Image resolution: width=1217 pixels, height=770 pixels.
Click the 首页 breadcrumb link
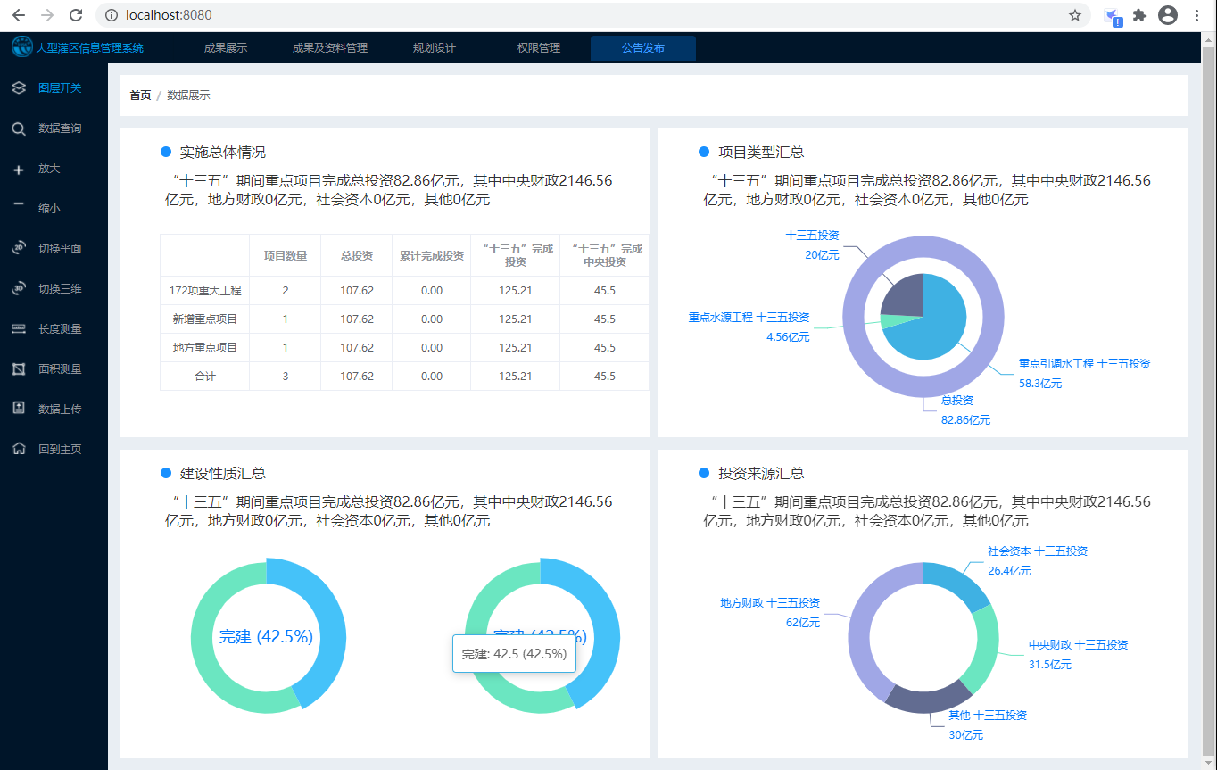point(140,95)
